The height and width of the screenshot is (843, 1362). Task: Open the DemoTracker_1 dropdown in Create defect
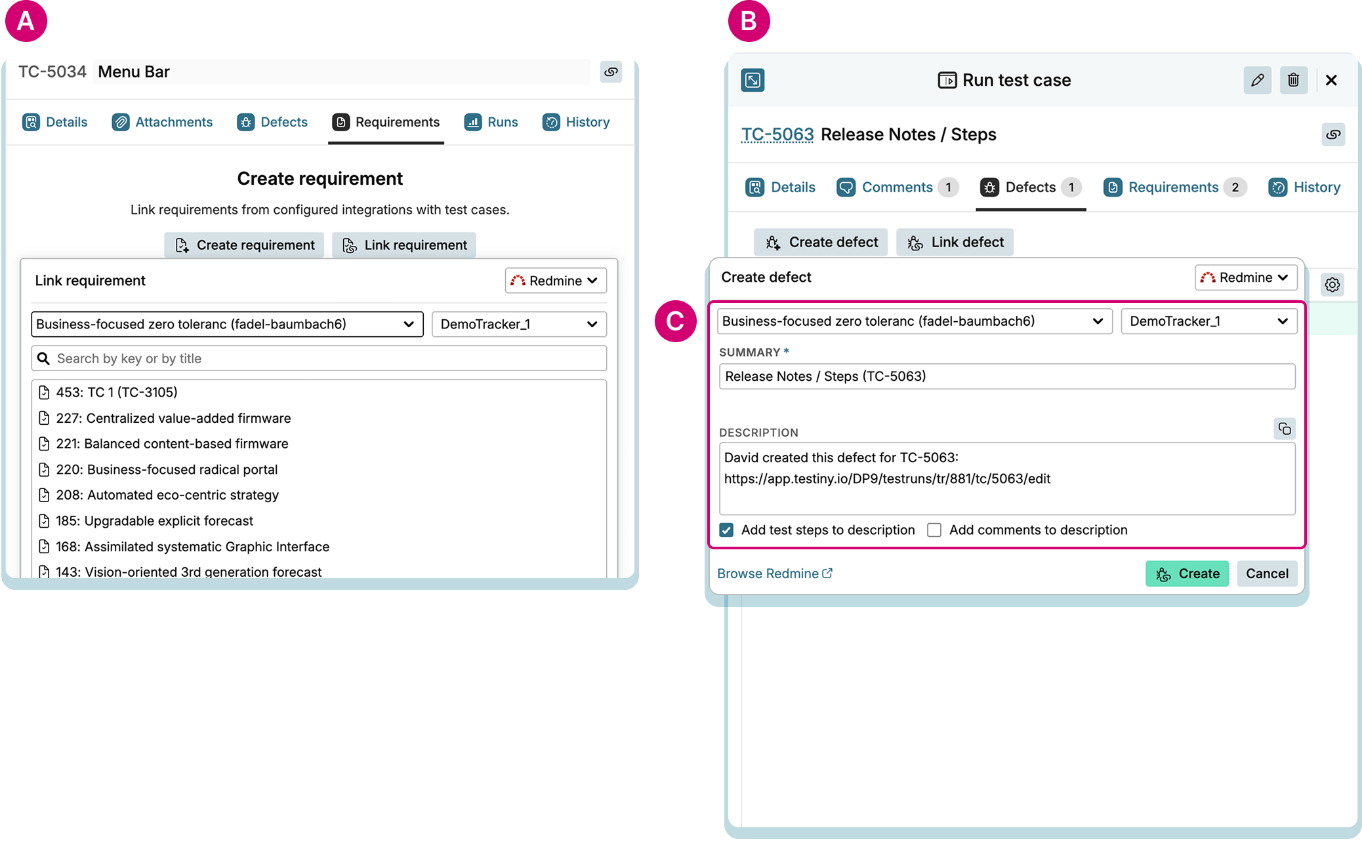point(1208,321)
